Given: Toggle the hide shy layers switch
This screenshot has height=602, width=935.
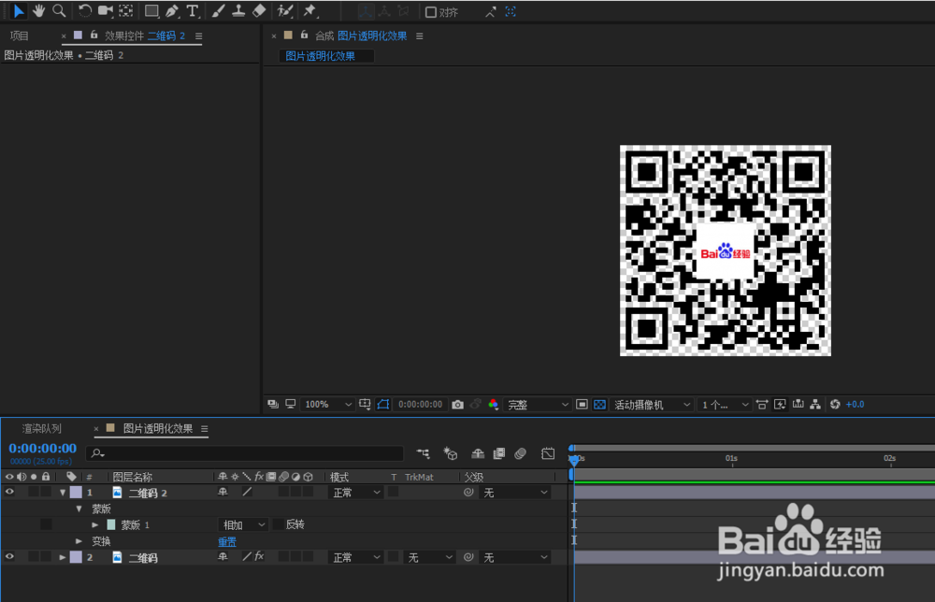Looking at the screenshot, I should click(x=478, y=453).
